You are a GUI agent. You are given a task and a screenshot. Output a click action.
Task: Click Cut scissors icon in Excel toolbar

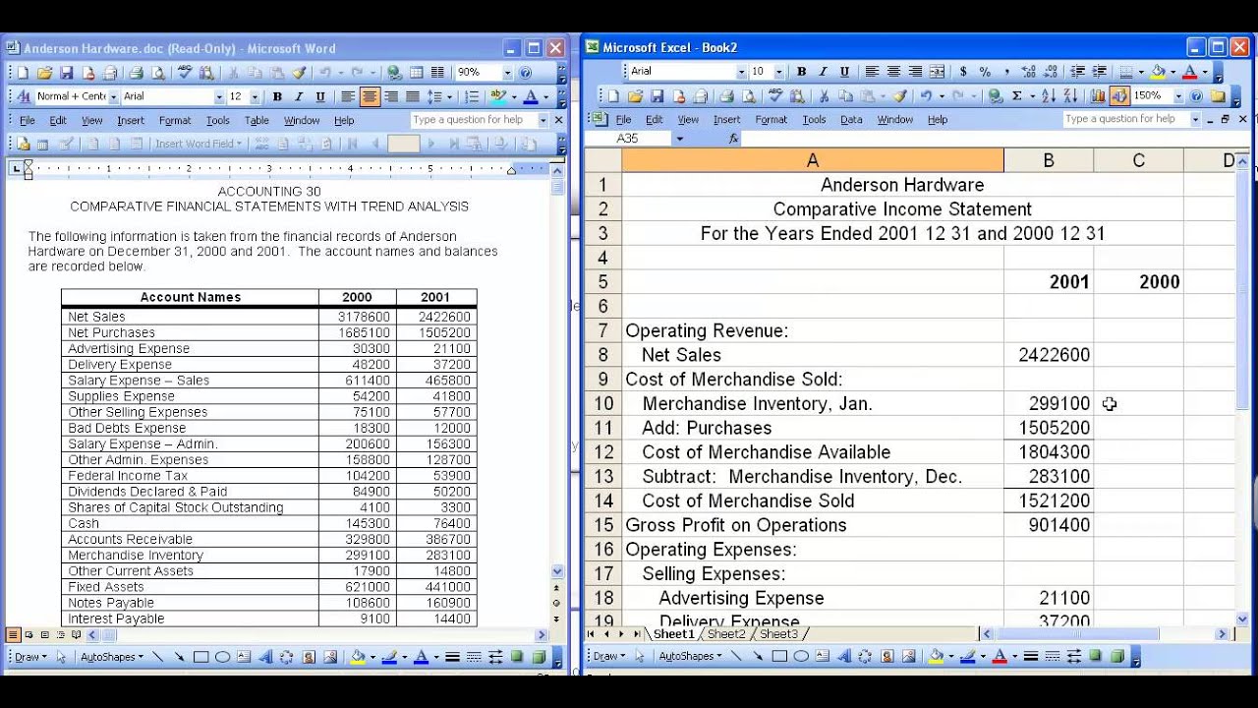click(824, 95)
